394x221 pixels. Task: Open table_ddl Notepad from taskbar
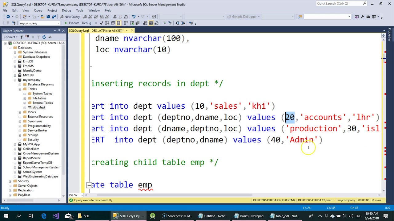(x=284, y=216)
